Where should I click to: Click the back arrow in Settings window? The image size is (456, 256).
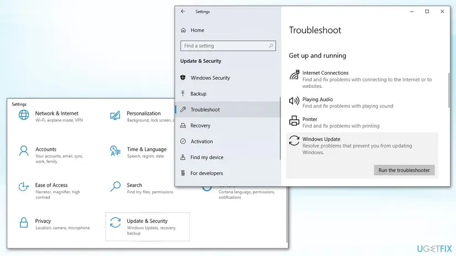click(x=183, y=12)
